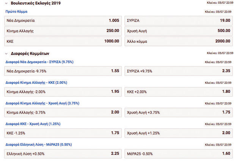Open Διαφορά Κίνημα Αλλαγής - ΚΚΕ (2.00%) link

coord(36,83)
